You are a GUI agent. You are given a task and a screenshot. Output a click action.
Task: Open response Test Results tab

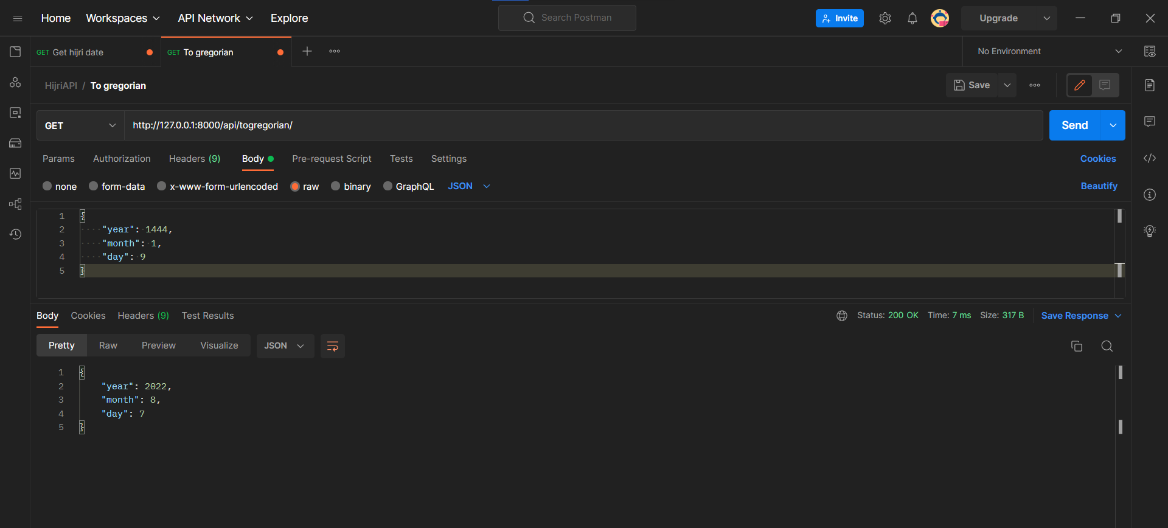point(207,316)
